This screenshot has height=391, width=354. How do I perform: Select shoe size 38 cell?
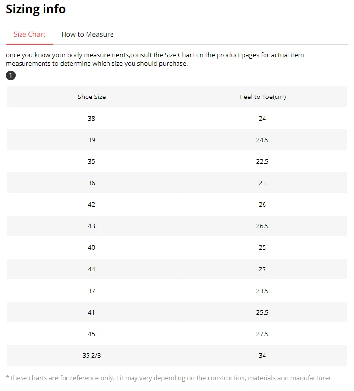[x=91, y=118]
